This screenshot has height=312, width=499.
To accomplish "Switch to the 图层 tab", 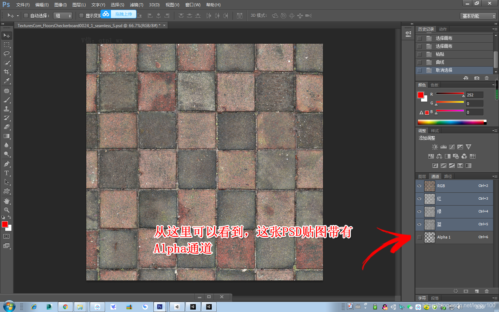I will click(422, 176).
